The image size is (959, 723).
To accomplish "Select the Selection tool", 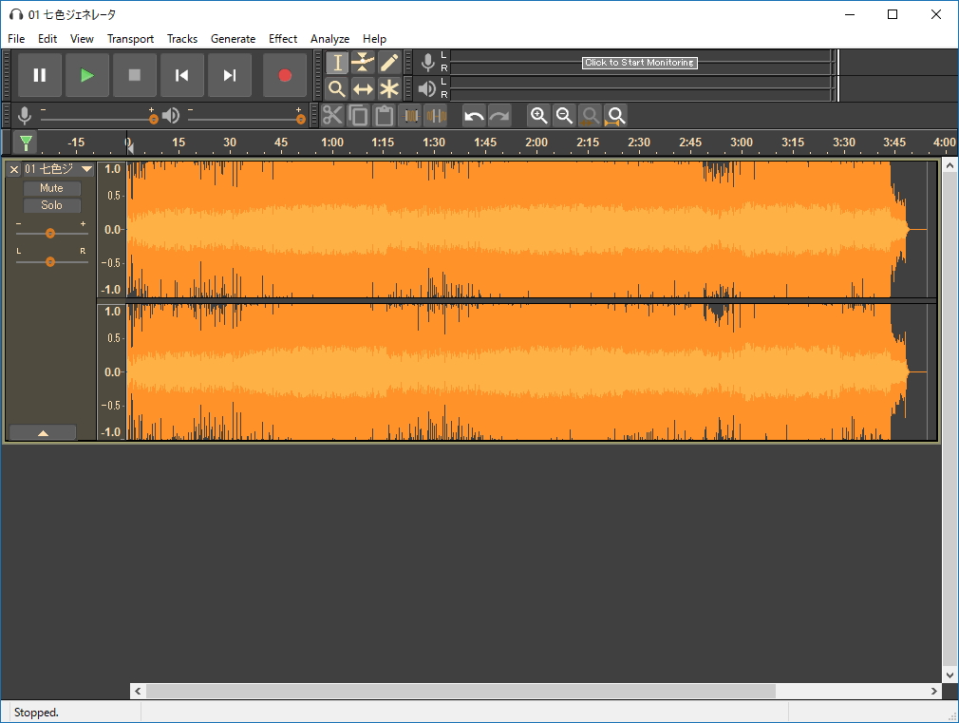I will [x=337, y=63].
